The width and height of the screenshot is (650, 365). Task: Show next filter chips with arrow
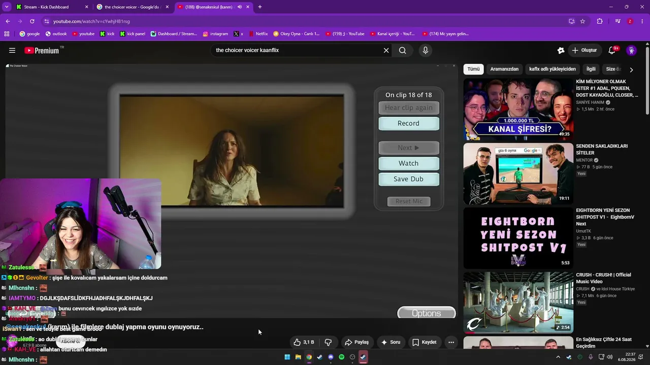click(x=631, y=69)
